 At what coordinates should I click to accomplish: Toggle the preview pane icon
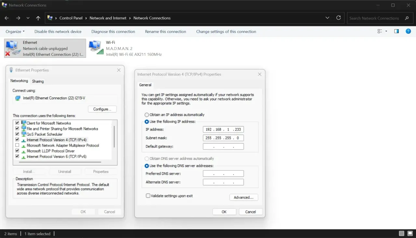point(396,31)
